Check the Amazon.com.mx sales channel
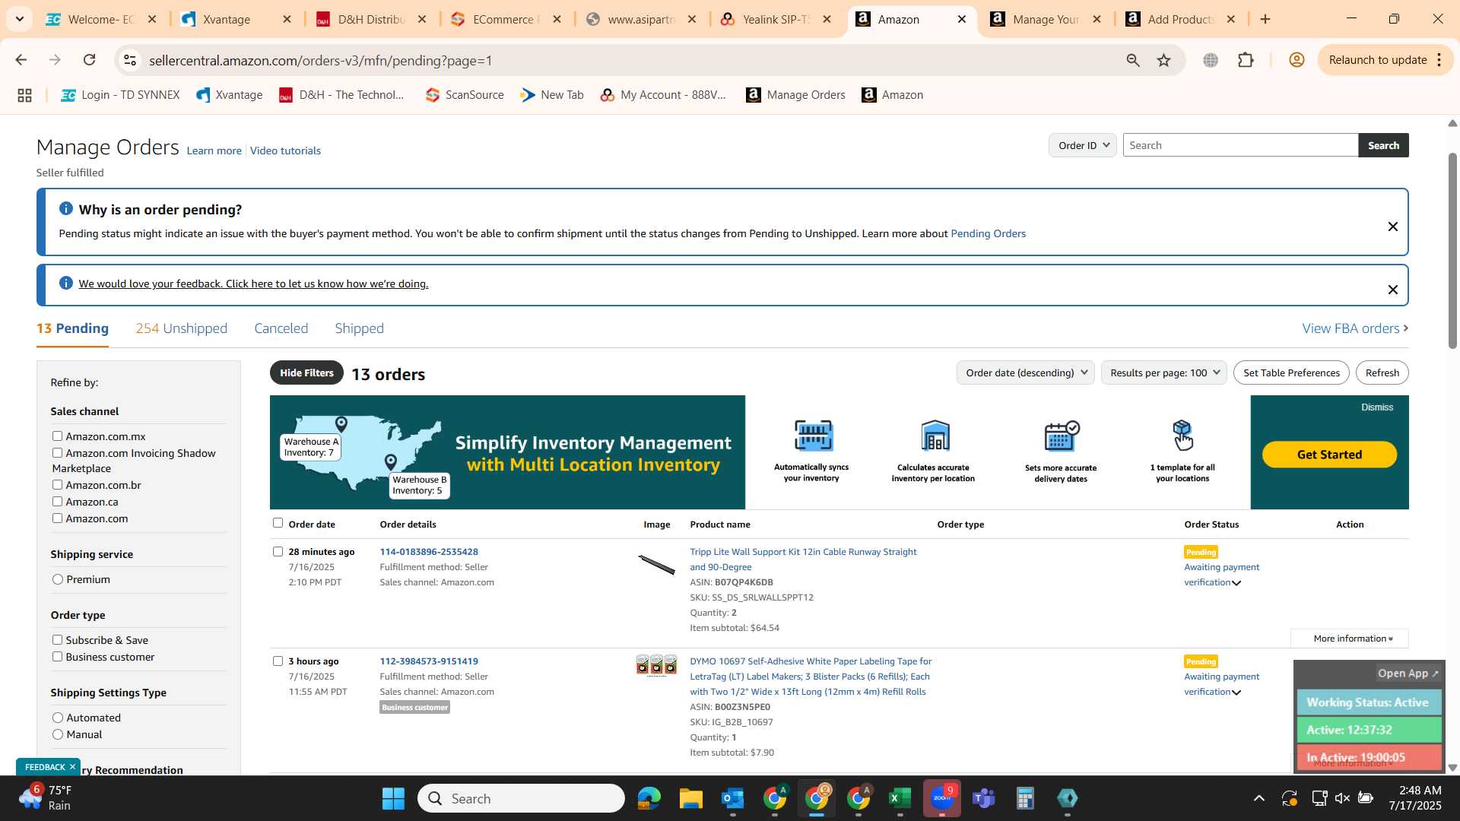1460x821 pixels. (57, 436)
